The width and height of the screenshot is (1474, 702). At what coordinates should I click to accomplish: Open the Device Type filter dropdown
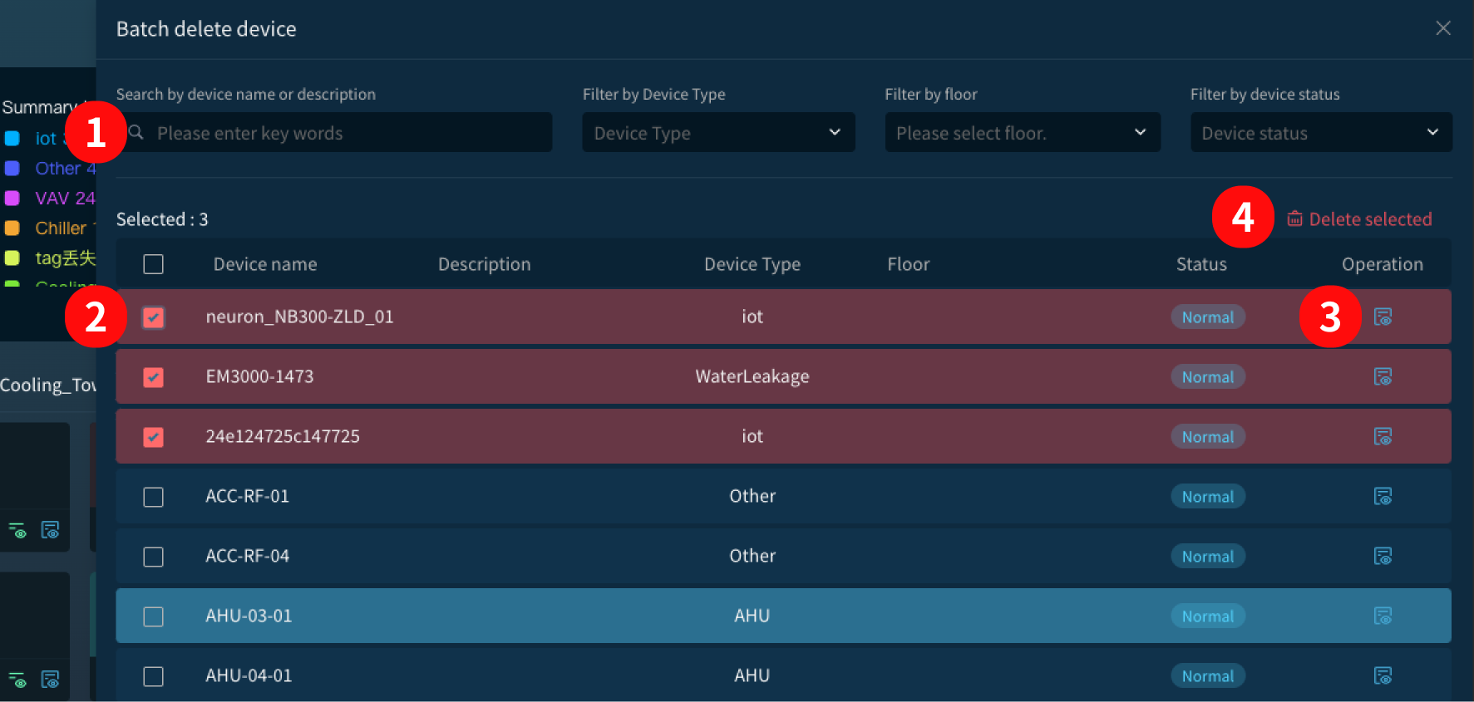pyautogui.click(x=718, y=132)
